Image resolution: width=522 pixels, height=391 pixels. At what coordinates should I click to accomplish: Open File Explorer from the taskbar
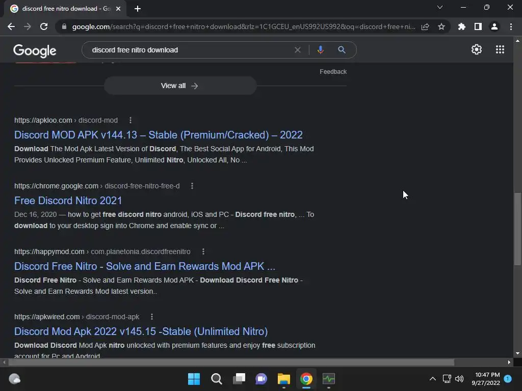pos(283,379)
